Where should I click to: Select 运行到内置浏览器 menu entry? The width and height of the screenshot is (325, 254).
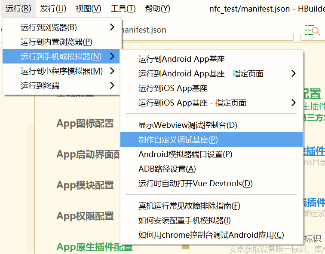tap(56, 42)
